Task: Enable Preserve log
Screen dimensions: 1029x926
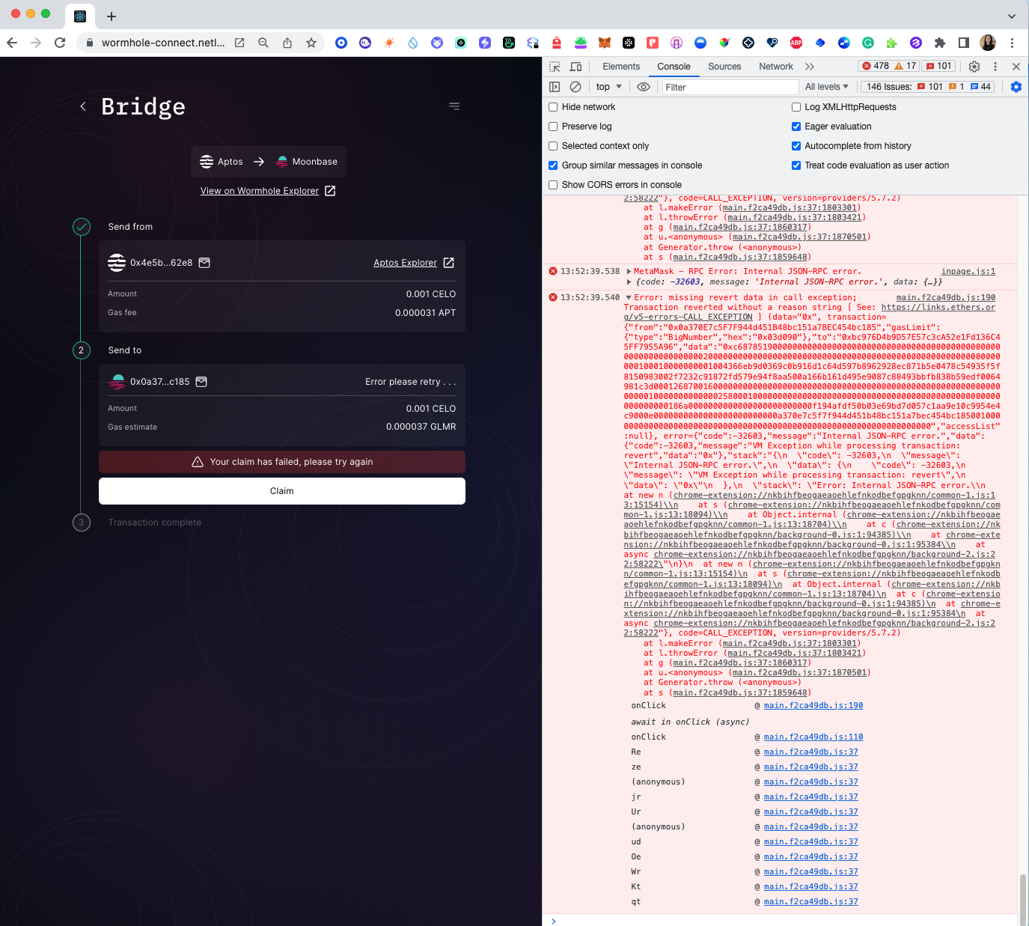Action: pos(552,127)
